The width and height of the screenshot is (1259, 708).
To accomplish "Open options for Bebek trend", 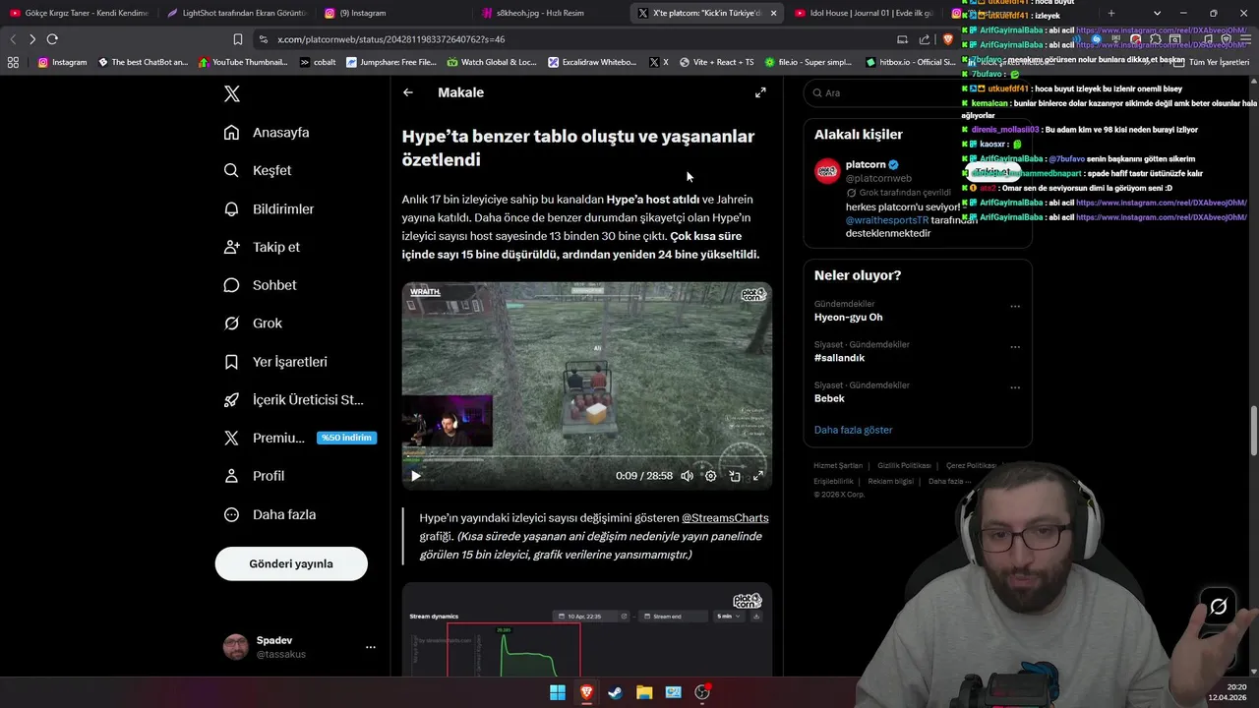I will point(1015,387).
